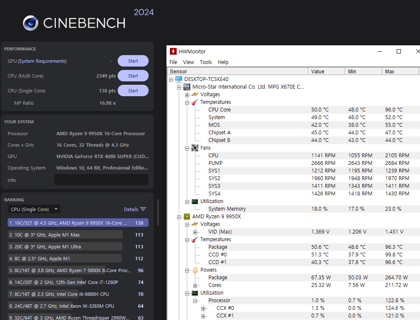420x320 pixels.
Task: Open the View menu in HWMonitor
Action: coord(188,62)
